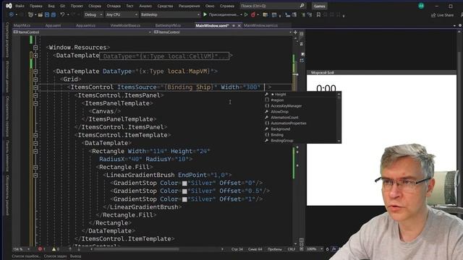Click the yellow warning count indicator
Screen dimensions: 463x260
[55, 249]
